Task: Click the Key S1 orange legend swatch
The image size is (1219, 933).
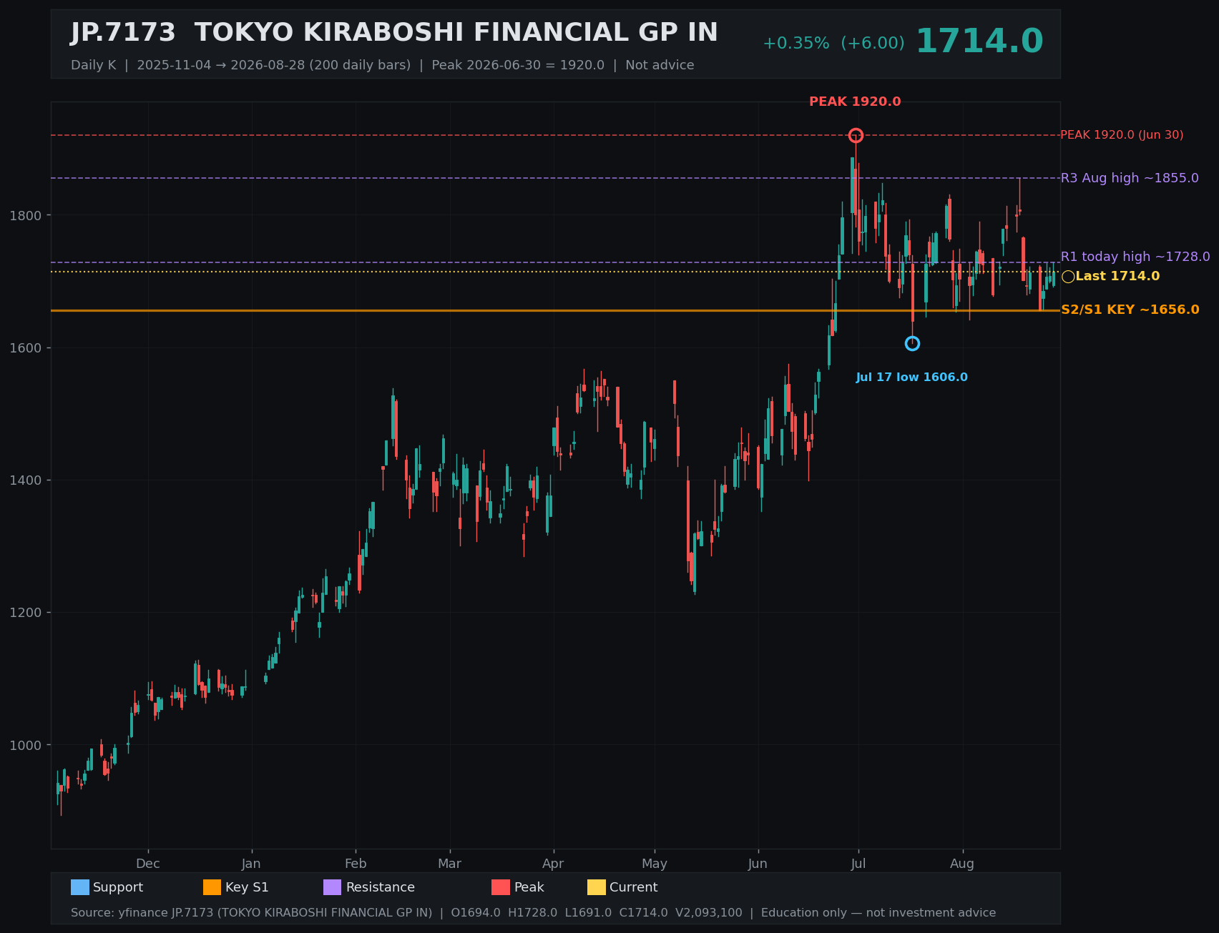Action: pyautogui.click(x=212, y=887)
